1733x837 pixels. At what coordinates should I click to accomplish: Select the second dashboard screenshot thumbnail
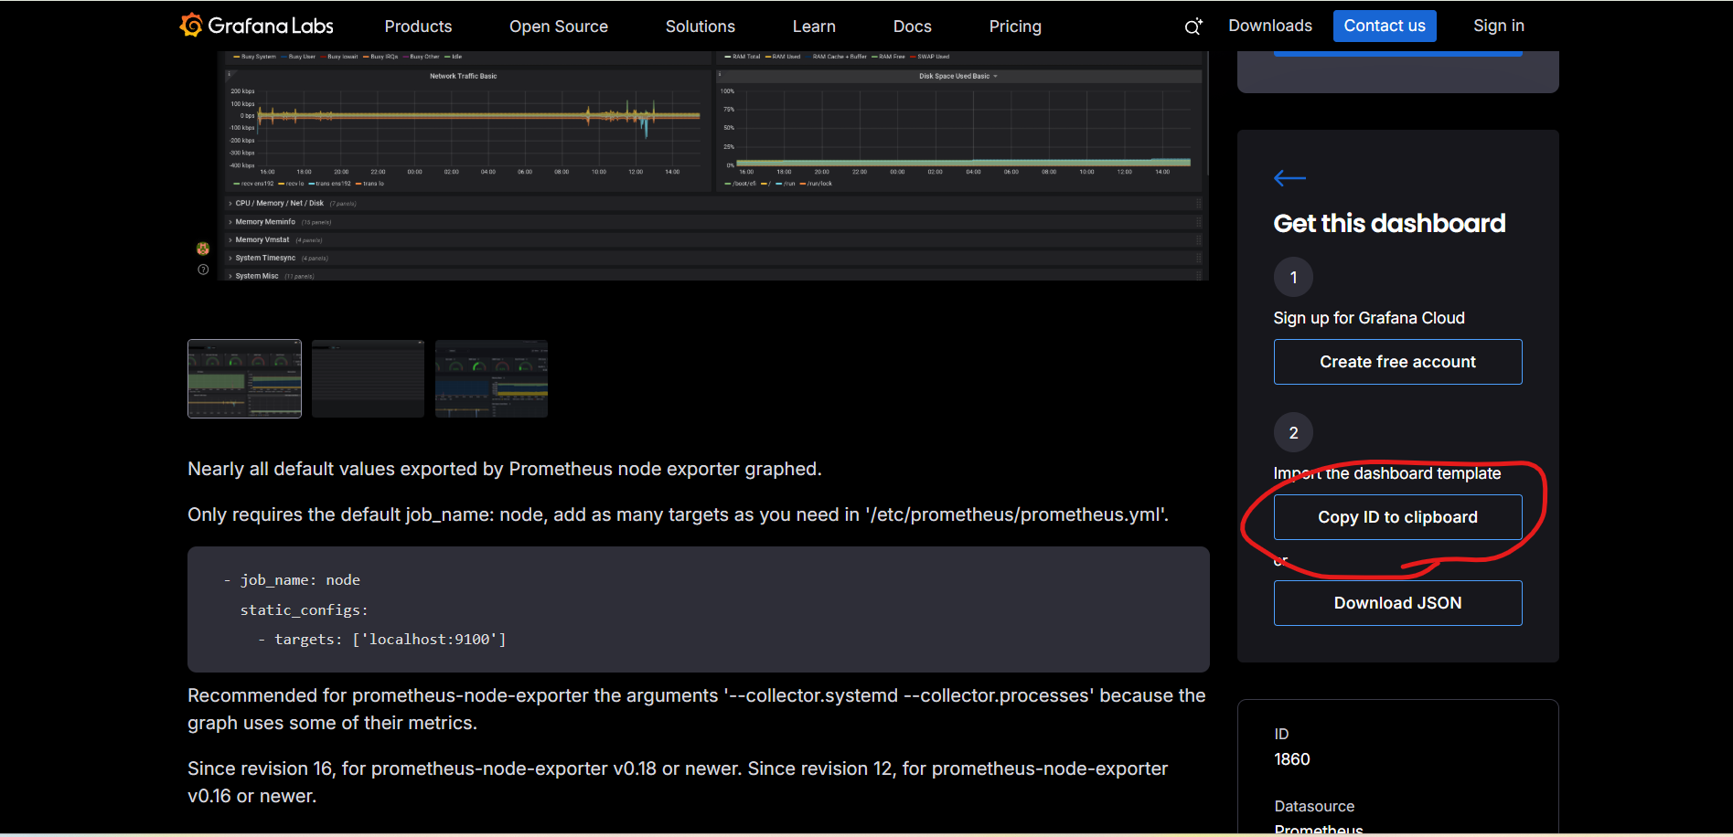click(368, 379)
